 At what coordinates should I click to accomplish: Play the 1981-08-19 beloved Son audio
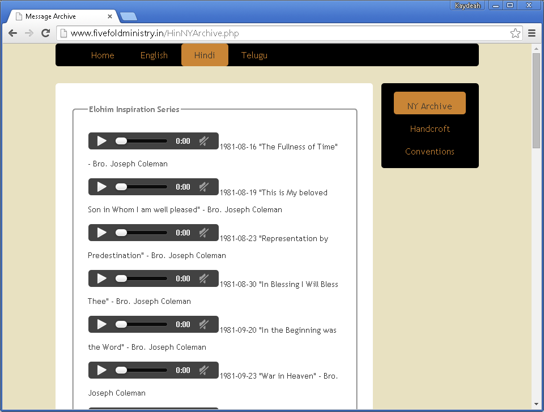click(x=101, y=187)
